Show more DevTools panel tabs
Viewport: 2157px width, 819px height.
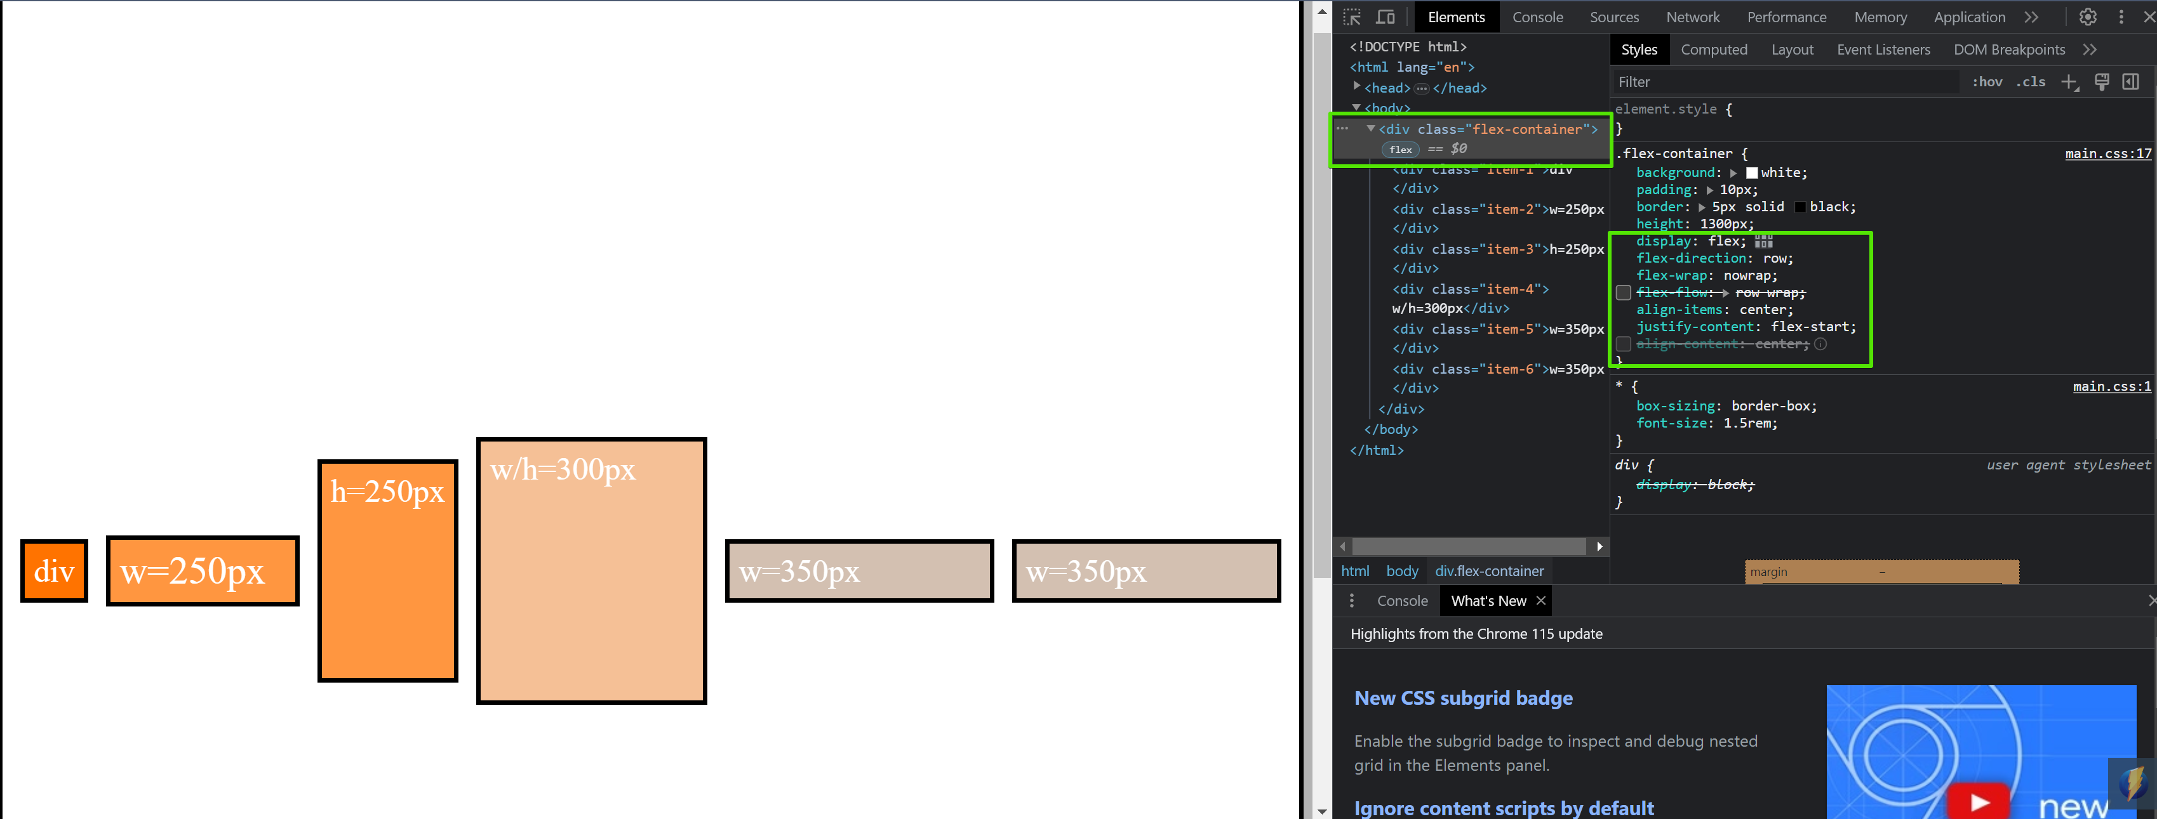click(2031, 16)
